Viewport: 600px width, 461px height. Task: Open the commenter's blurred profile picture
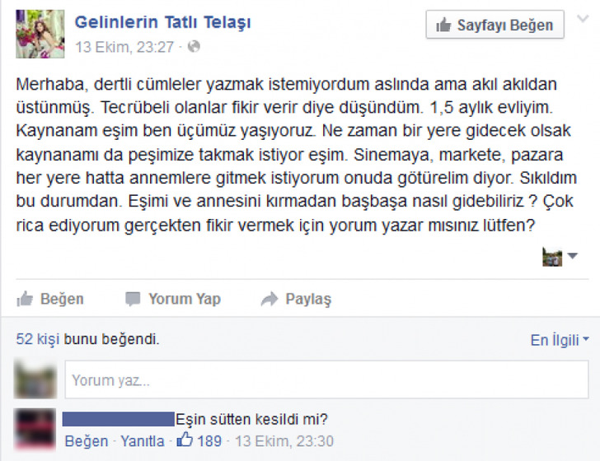(35, 429)
